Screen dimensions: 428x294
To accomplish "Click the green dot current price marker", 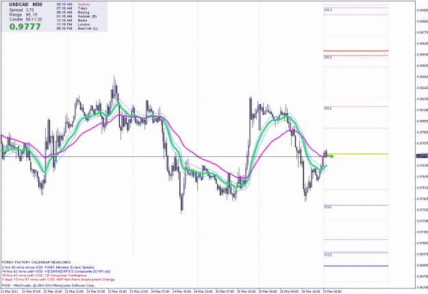I will click(x=331, y=156).
